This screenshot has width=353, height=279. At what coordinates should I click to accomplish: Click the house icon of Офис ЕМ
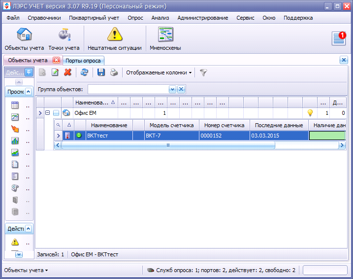66,113
